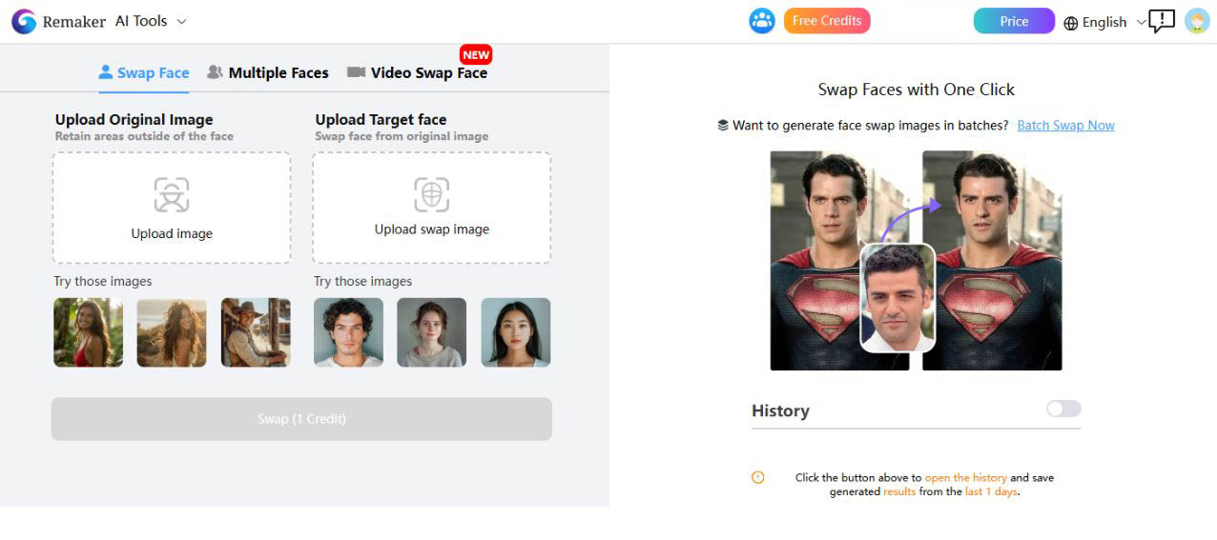Switch to the Multiple Faces tab
The width and height of the screenshot is (1217, 540).
click(268, 72)
